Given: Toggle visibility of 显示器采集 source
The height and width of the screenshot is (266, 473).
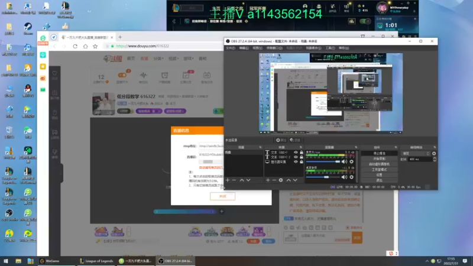Looking at the screenshot, I should (x=296, y=161).
